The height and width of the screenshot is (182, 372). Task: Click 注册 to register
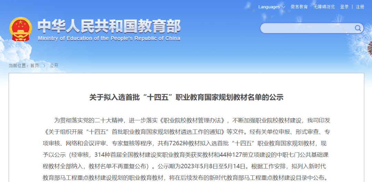[360, 7]
